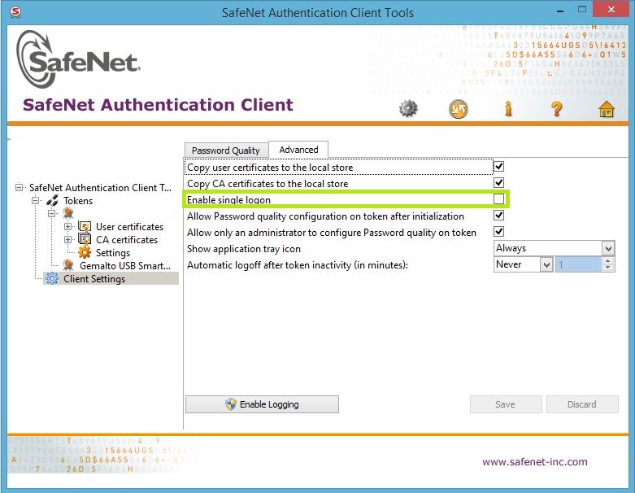Open Help question mark icon
This screenshot has width=635, height=493.
coord(557,108)
